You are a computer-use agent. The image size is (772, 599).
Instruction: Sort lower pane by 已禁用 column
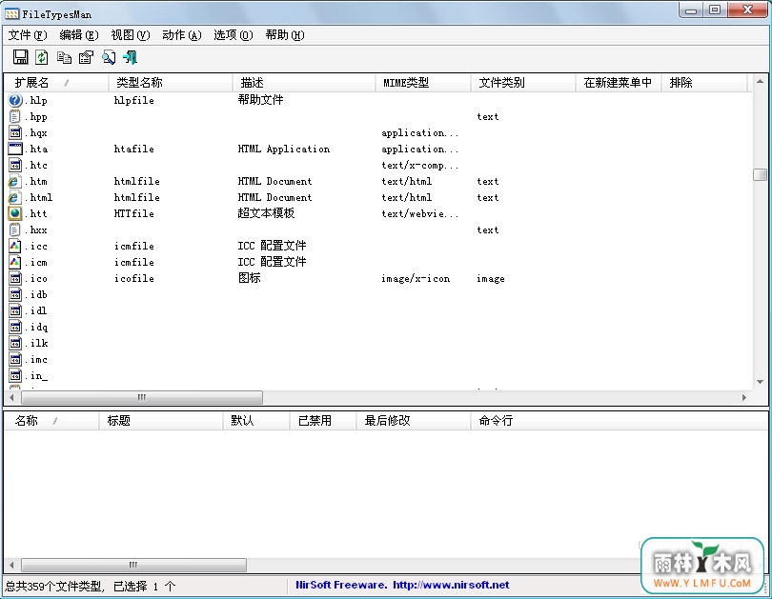coord(323,421)
